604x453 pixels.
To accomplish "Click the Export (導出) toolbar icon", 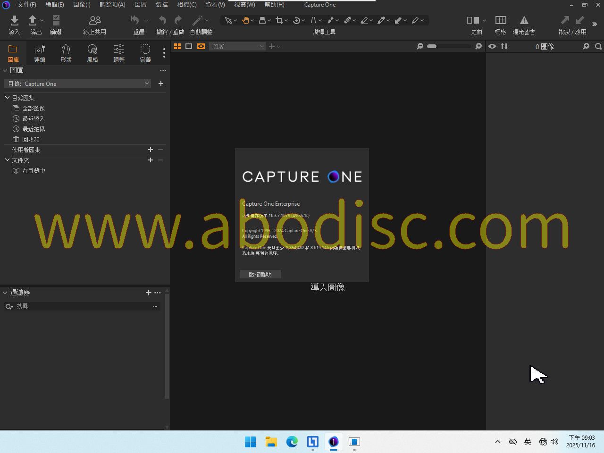I will (x=33, y=21).
